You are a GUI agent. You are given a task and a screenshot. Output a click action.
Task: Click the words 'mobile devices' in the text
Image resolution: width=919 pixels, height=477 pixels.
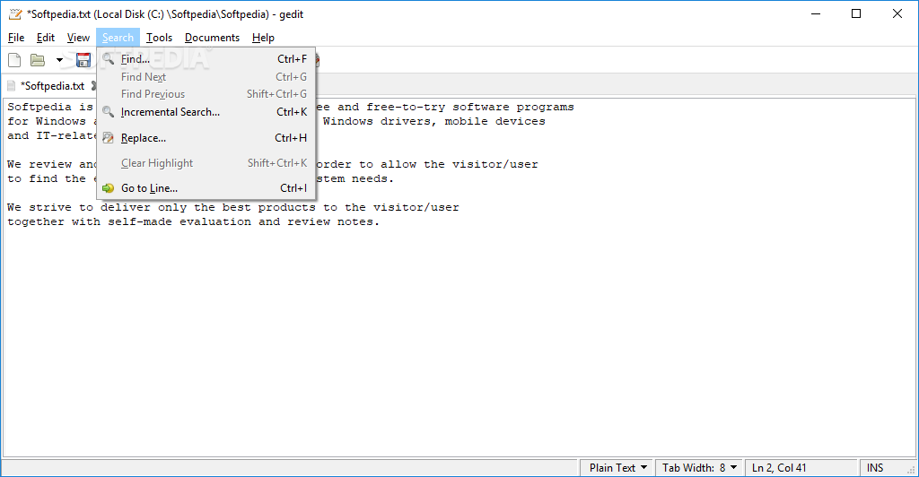tap(495, 121)
